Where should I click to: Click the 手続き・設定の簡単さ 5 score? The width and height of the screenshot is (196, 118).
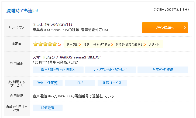[131, 44]
